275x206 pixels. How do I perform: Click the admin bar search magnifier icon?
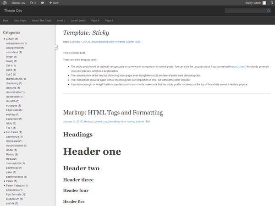(x=271, y=3)
